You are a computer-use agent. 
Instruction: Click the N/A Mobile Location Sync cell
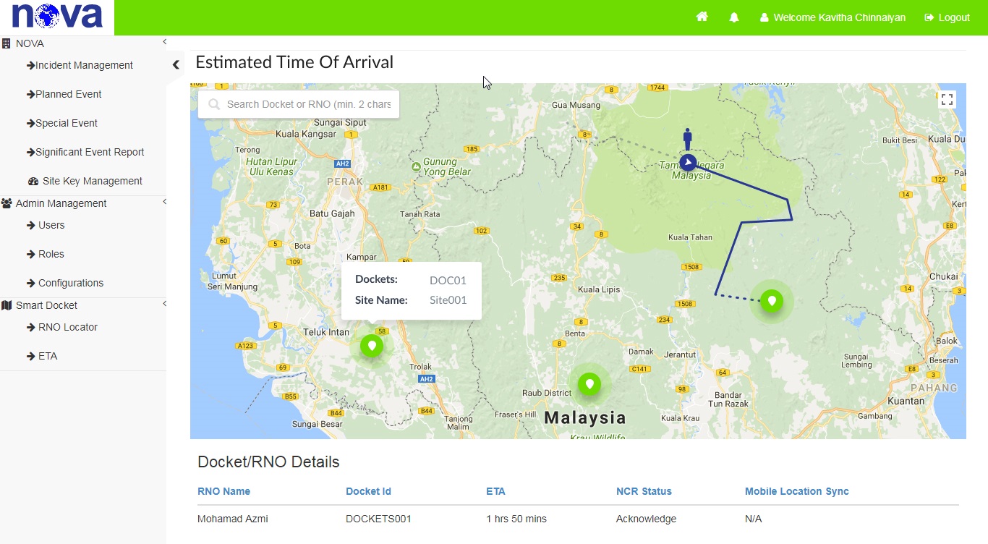pos(753,519)
